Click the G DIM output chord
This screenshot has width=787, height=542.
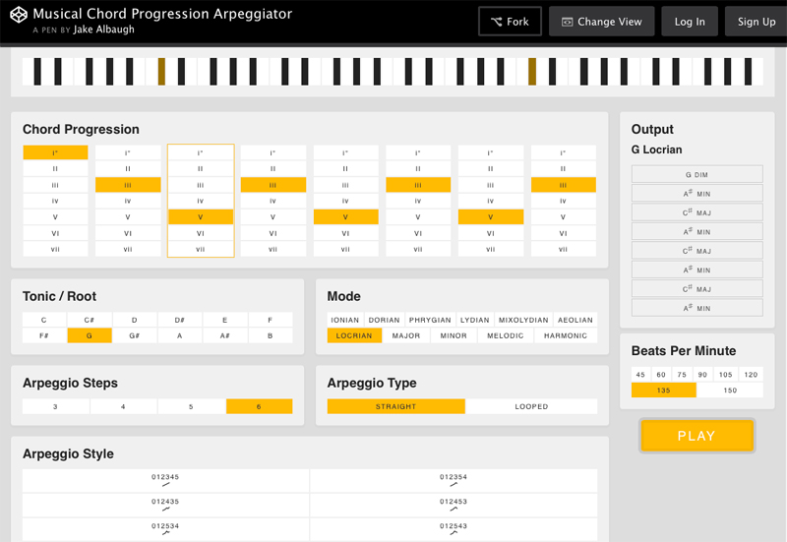tap(696, 174)
